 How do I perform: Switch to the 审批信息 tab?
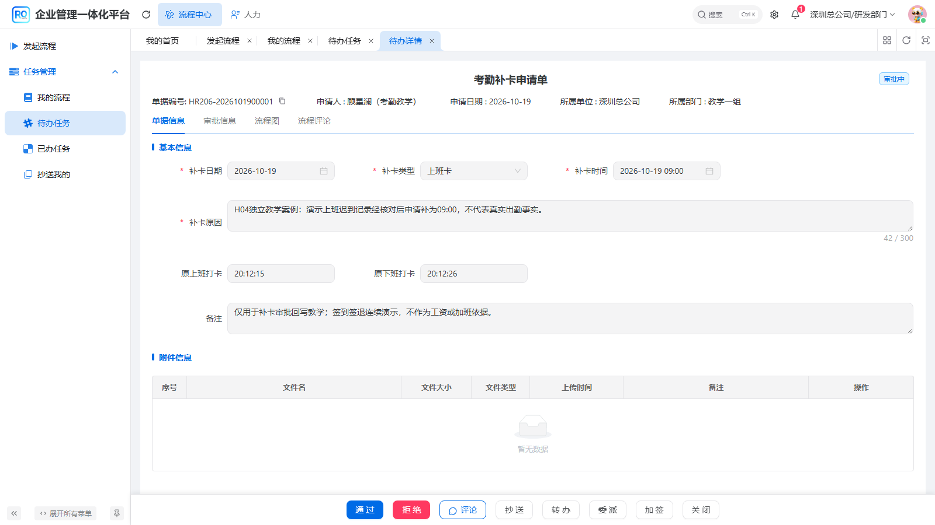(x=220, y=121)
